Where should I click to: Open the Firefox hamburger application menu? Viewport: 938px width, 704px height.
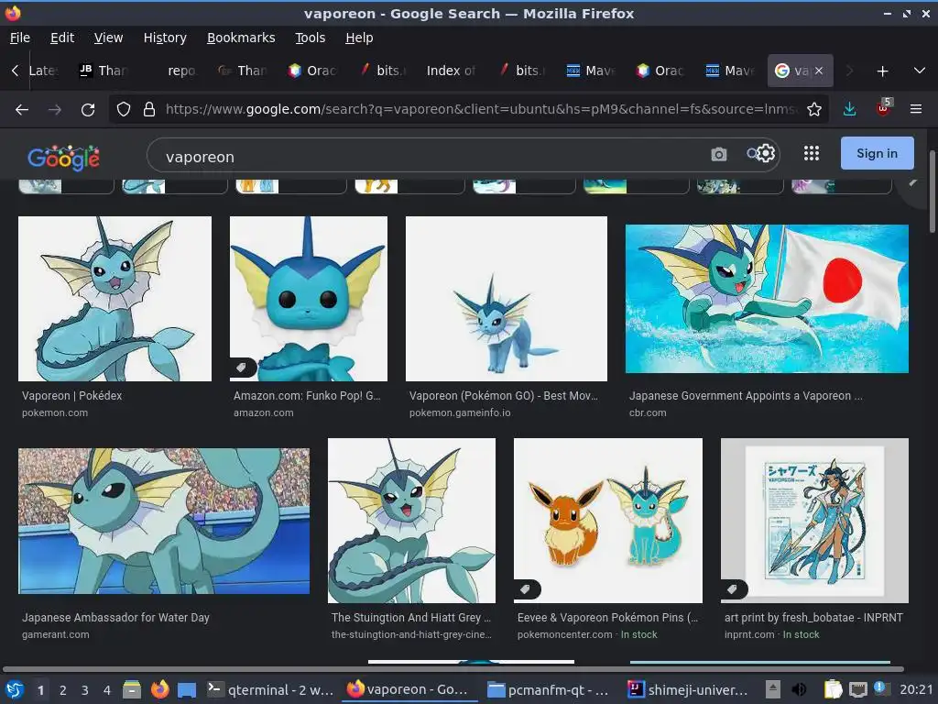(x=915, y=109)
